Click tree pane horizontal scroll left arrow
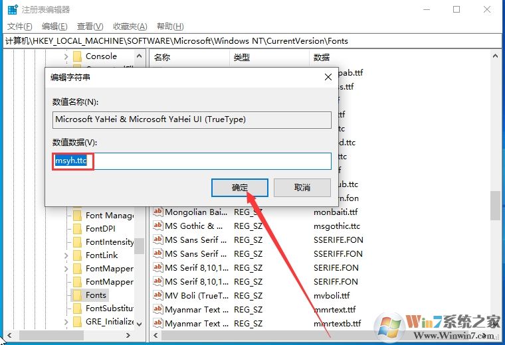 [x=9, y=335]
